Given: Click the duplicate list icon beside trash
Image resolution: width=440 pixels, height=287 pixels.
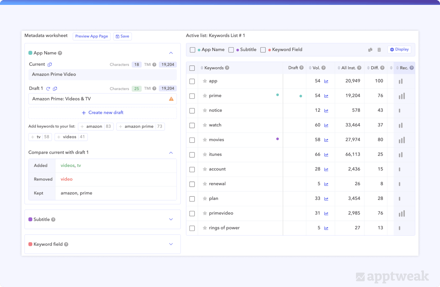Looking at the screenshot, I should coord(370,50).
